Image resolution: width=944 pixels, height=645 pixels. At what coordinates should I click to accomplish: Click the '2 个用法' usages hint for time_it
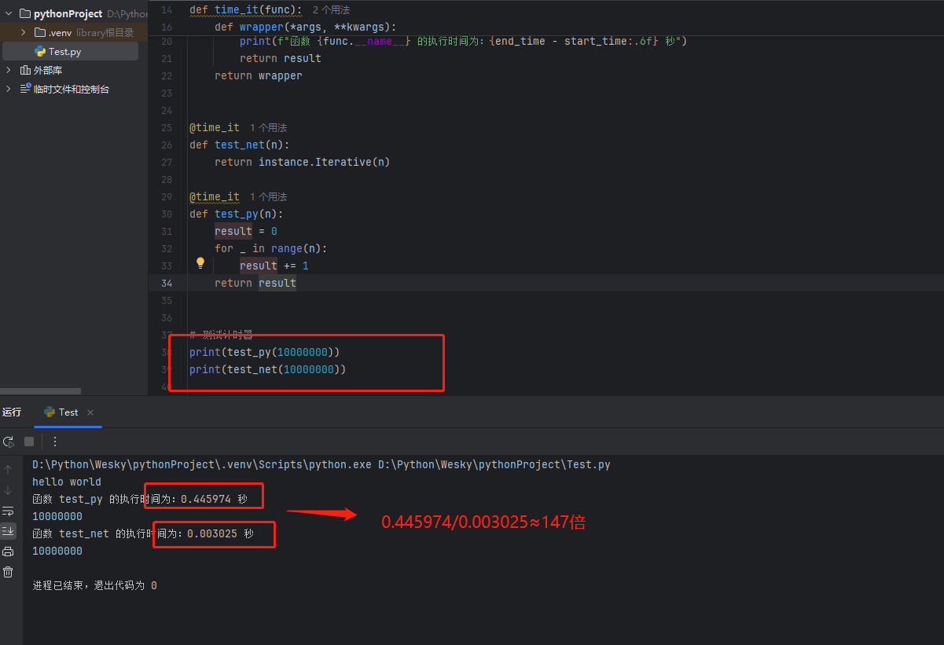pos(331,10)
